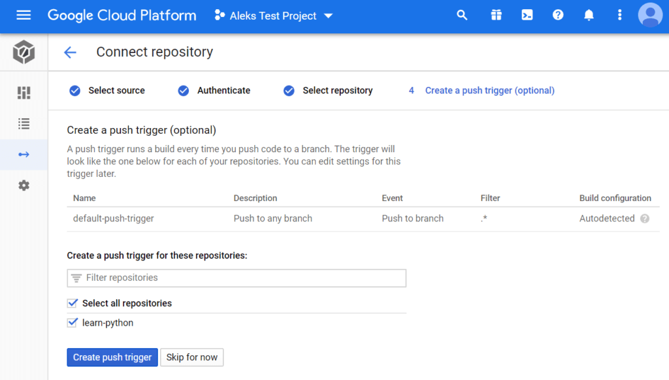Go to Select source step
Viewport: 669px width, 380px height.
pos(108,91)
